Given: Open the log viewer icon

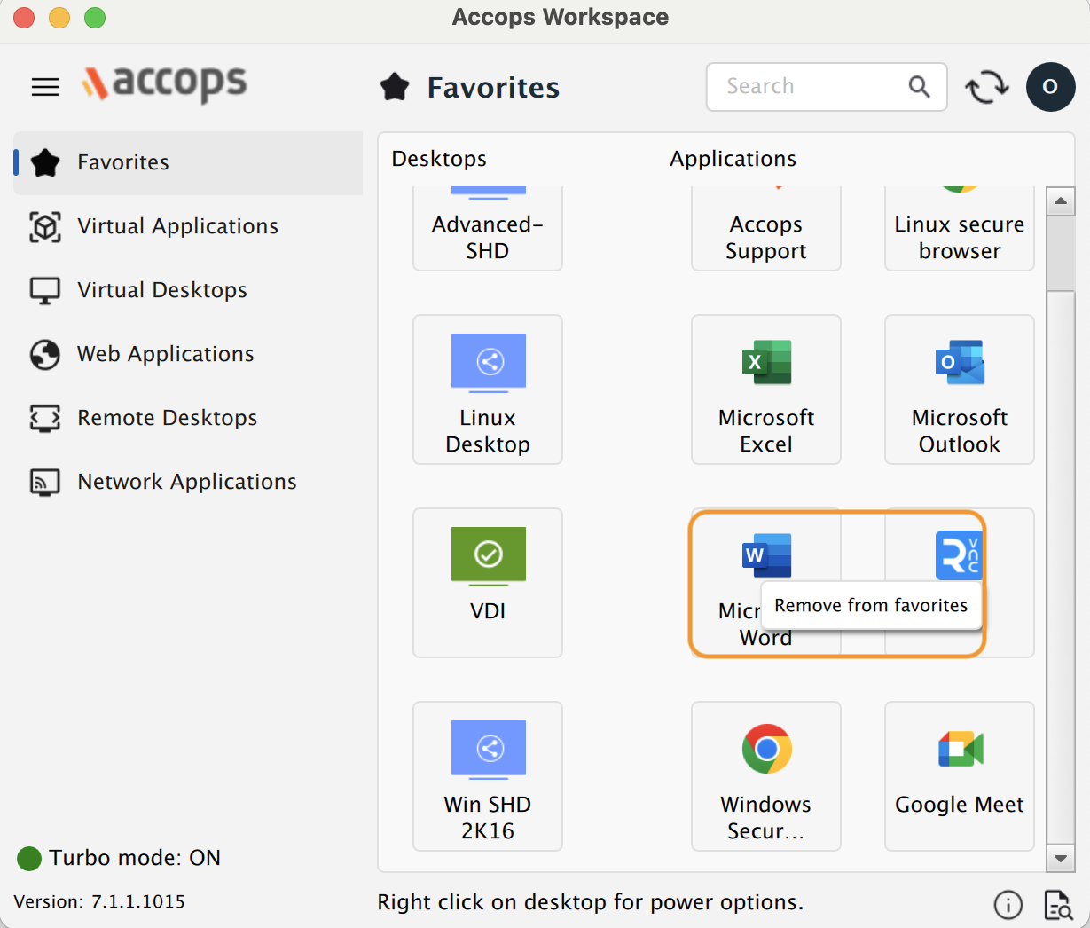Looking at the screenshot, I should pos(1058,904).
